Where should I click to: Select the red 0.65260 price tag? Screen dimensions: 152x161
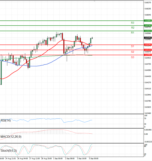(148, 45)
